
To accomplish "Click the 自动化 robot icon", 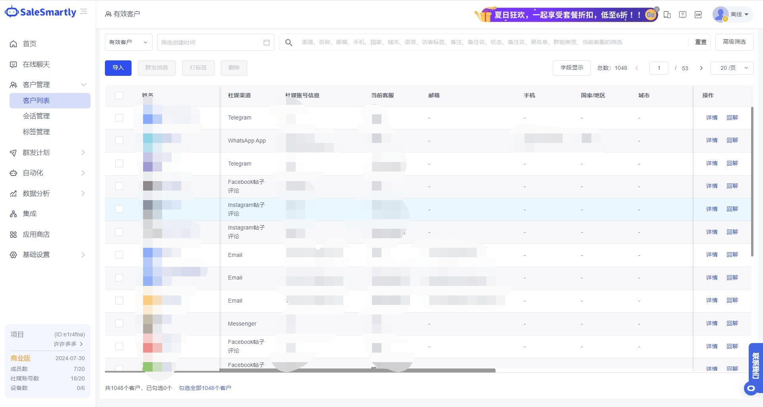I will click(x=14, y=173).
